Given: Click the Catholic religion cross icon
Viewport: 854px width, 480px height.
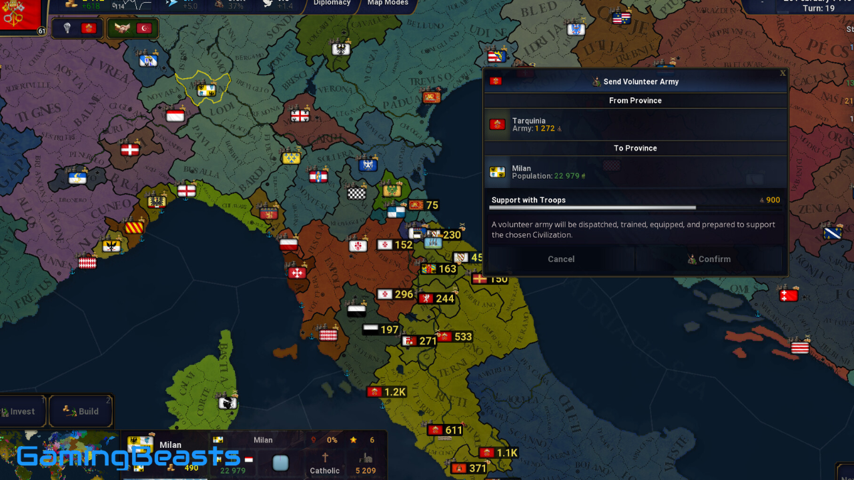Looking at the screenshot, I should coord(326,457).
